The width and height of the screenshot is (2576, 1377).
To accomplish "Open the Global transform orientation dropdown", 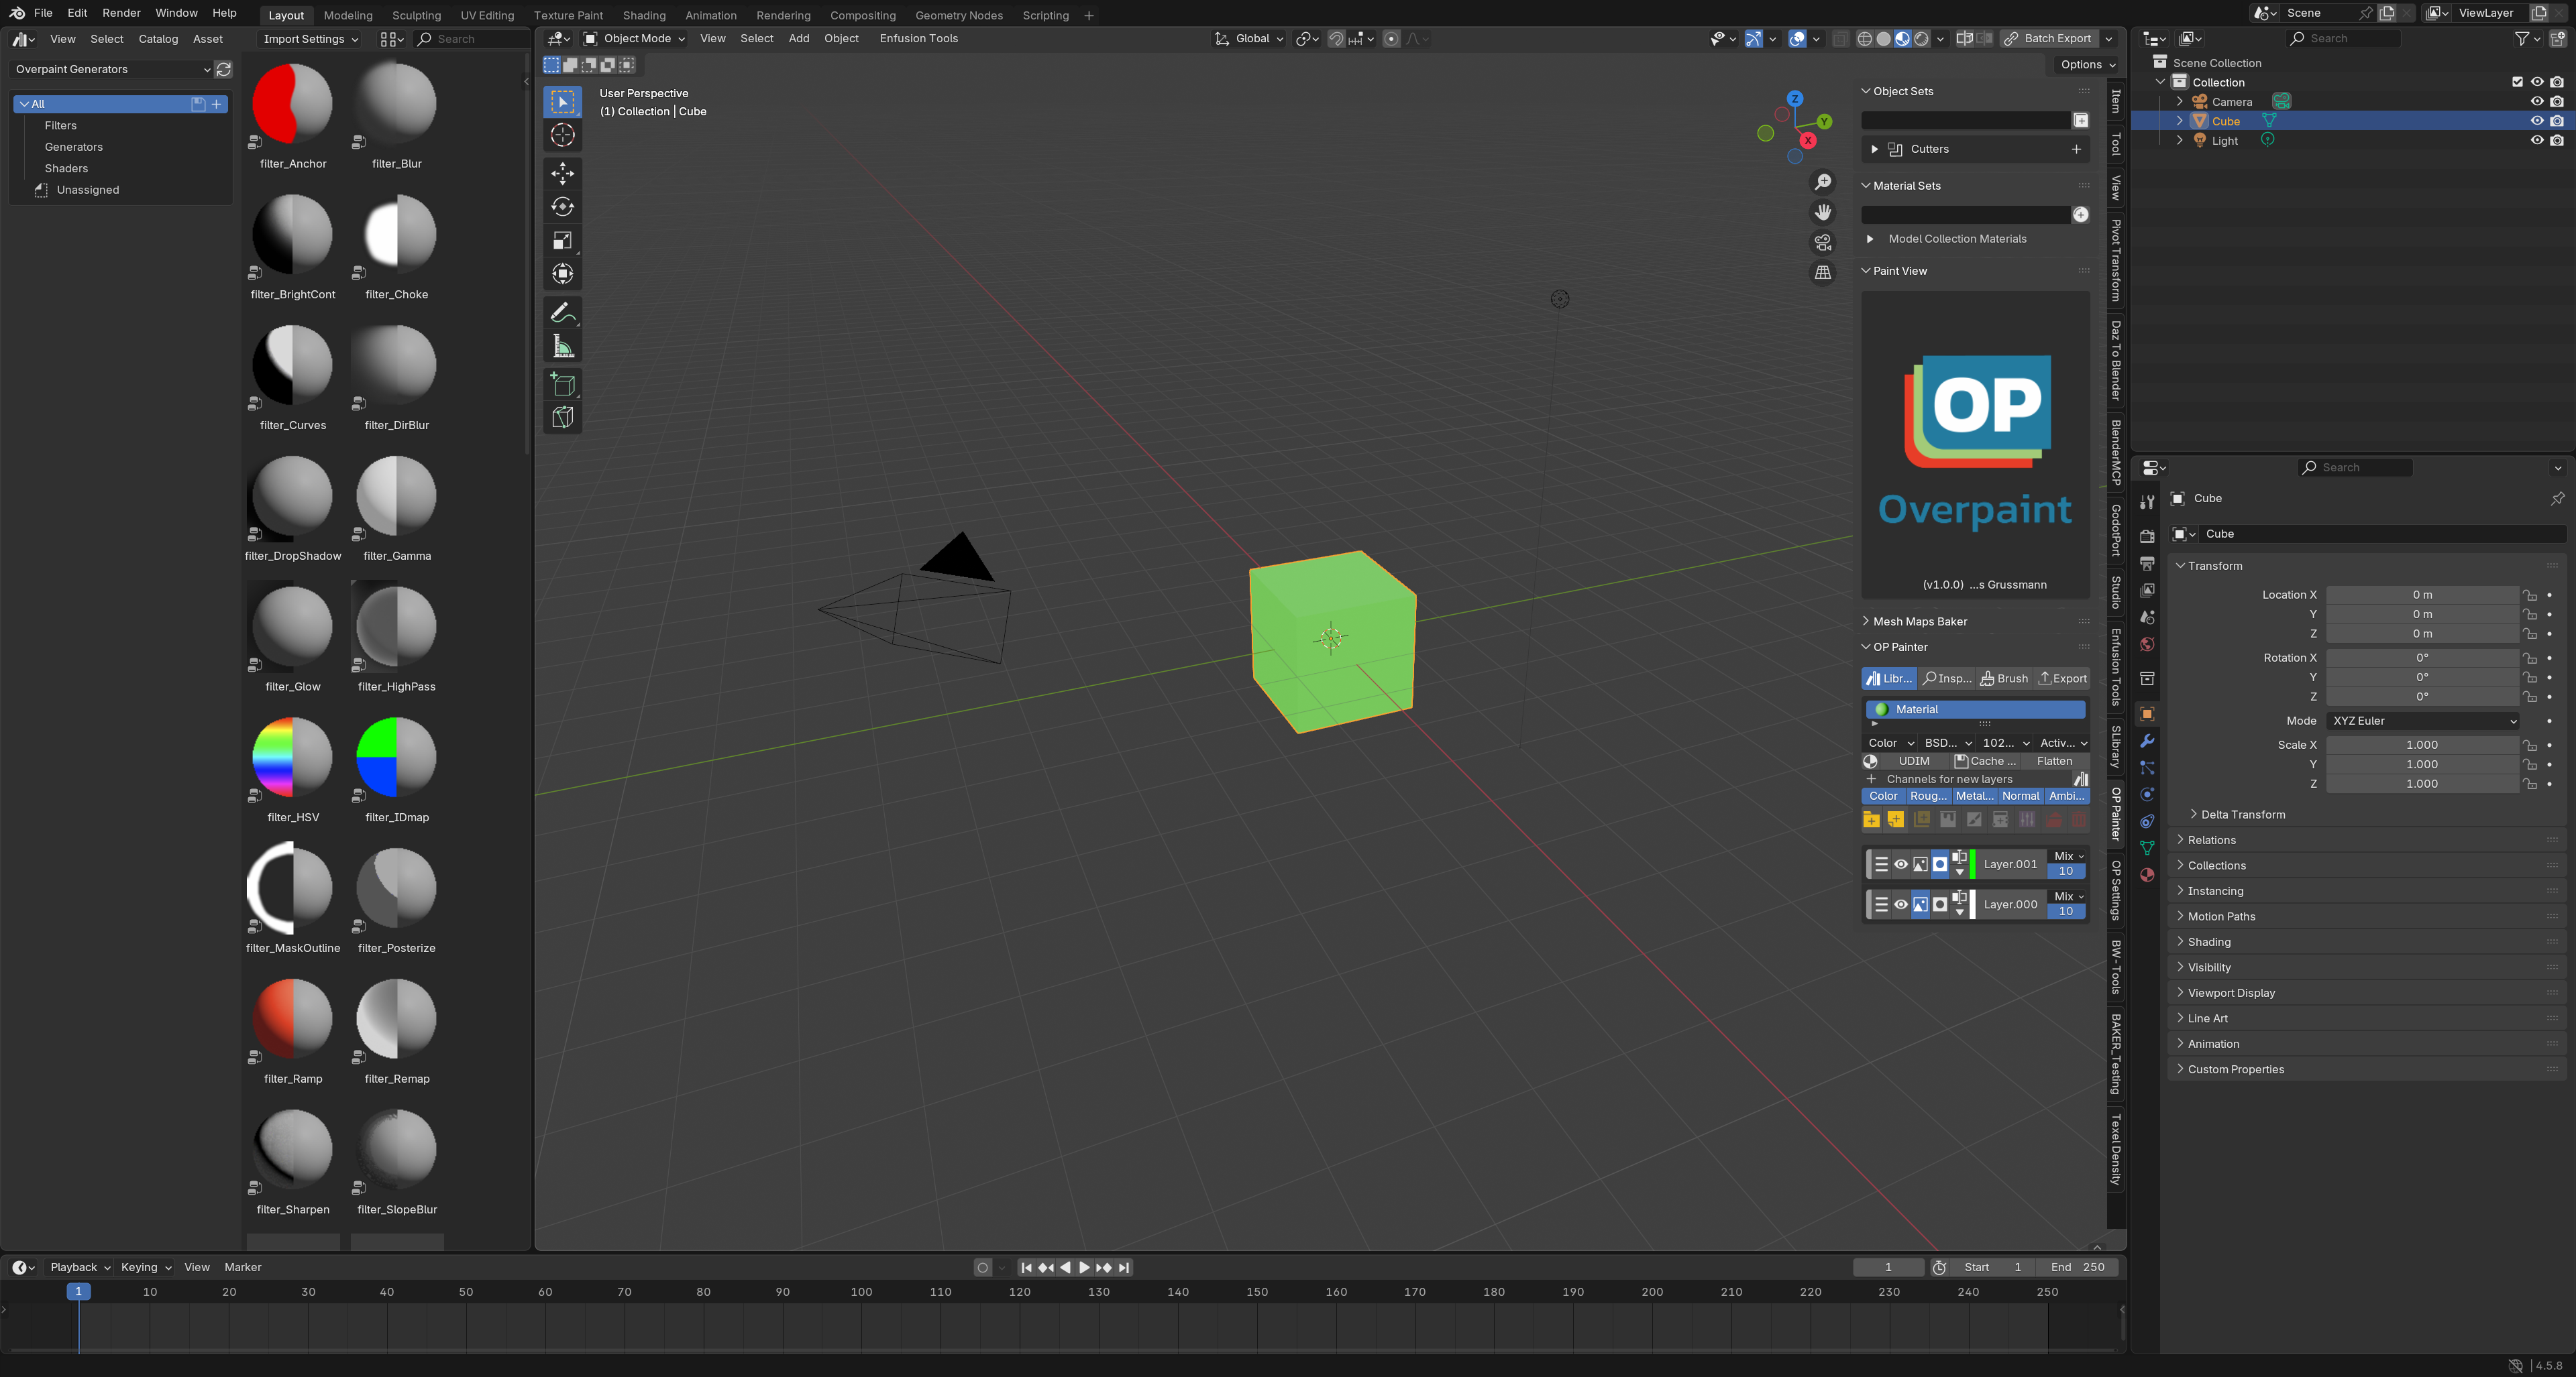I will click(x=1249, y=38).
